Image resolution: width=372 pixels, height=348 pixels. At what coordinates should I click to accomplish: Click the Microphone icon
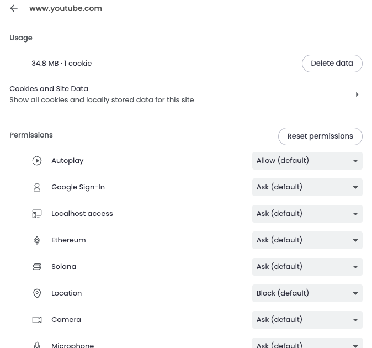click(37, 345)
